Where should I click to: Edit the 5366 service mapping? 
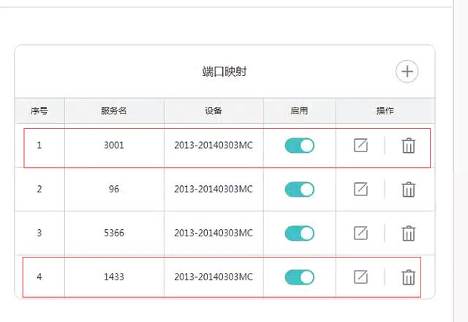coord(361,233)
